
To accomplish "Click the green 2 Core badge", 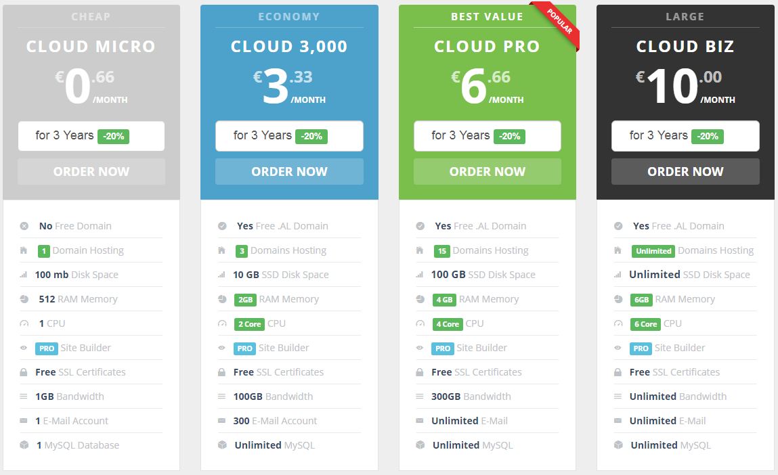I will [x=249, y=324].
